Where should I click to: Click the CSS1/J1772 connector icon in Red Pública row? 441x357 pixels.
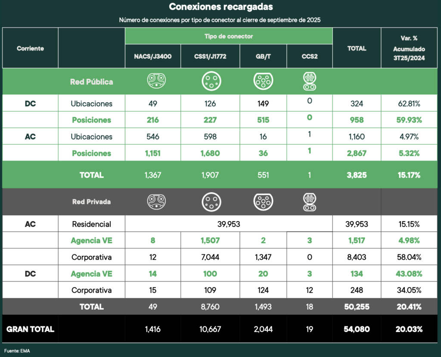[x=211, y=81]
